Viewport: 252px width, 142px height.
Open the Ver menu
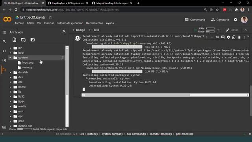pos(39,23)
